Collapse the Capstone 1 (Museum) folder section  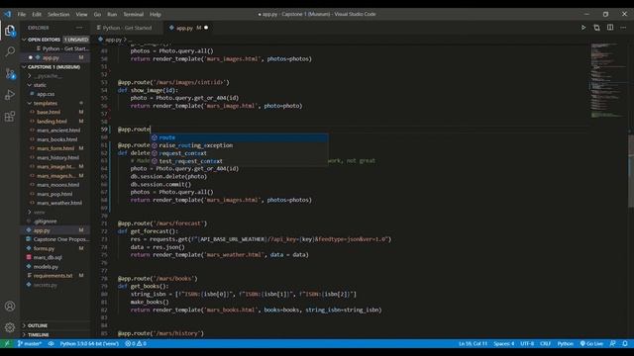point(55,67)
